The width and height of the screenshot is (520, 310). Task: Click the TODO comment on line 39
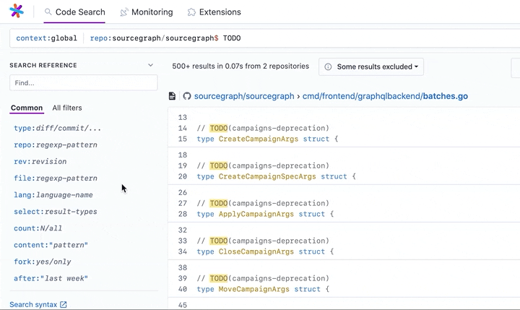263,278
